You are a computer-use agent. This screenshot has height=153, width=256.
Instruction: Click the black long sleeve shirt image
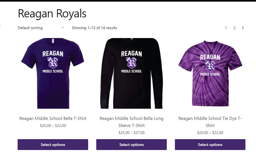click(132, 73)
